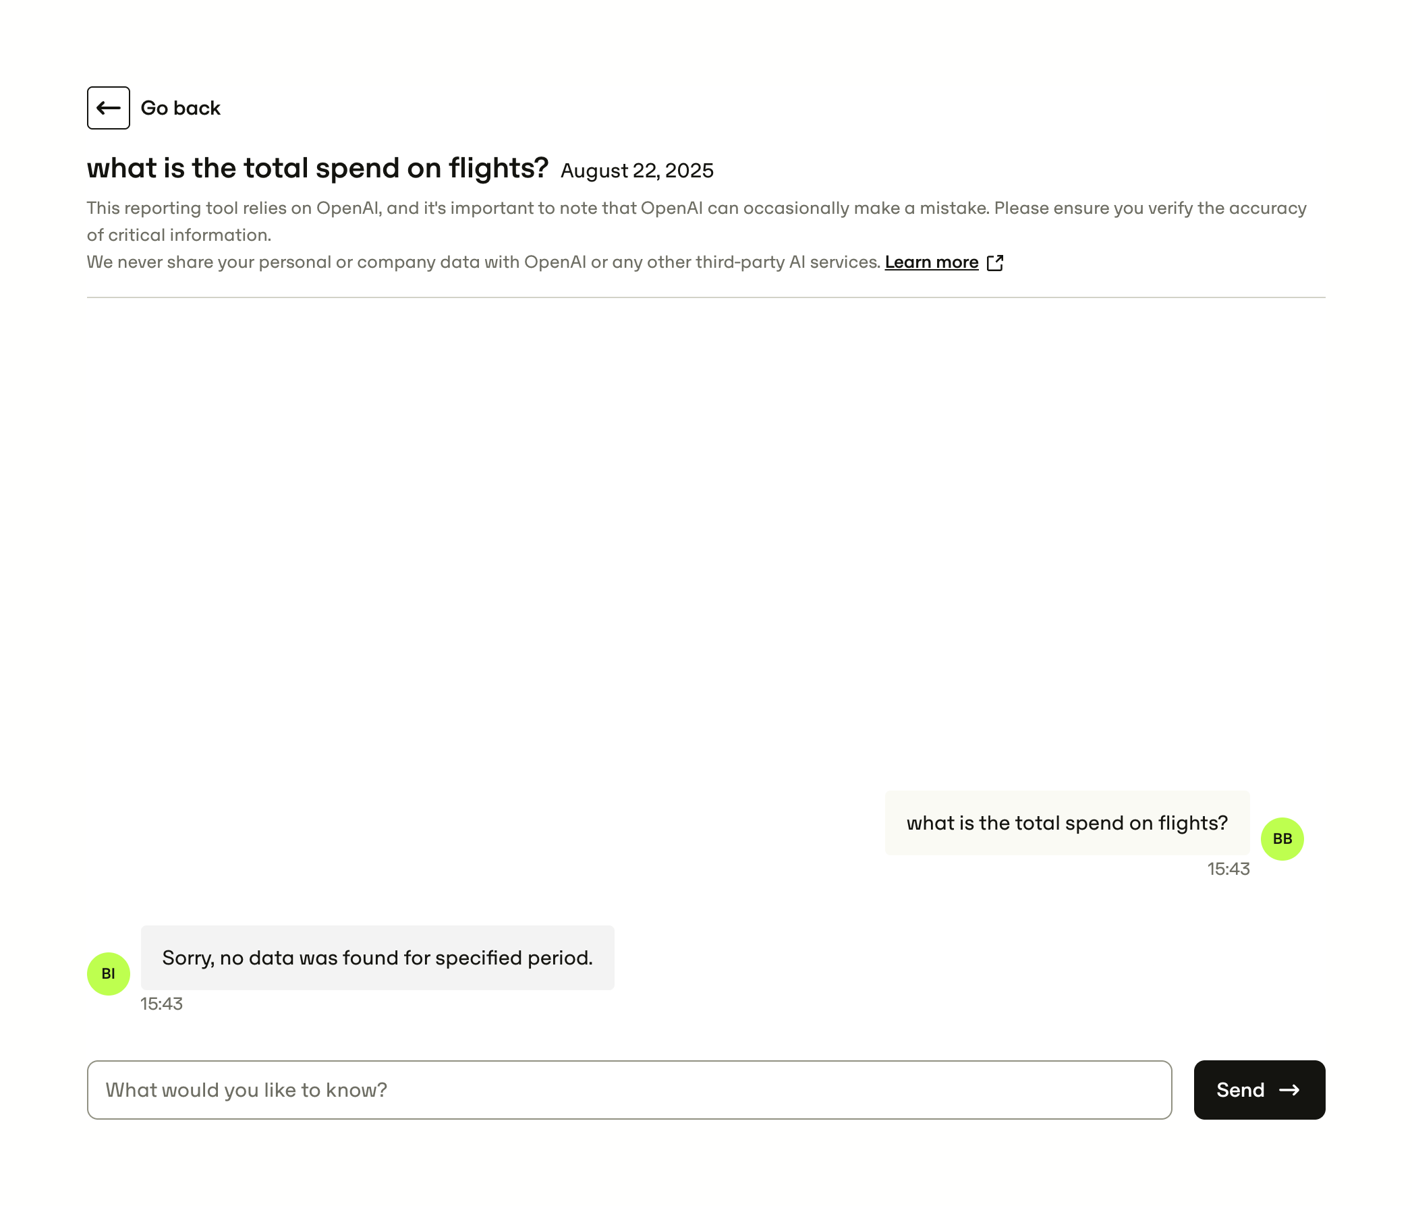The height and width of the screenshot is (1206, 1412).
Task: Open the external link icon beside Learn more
Action: coord(996,262)
